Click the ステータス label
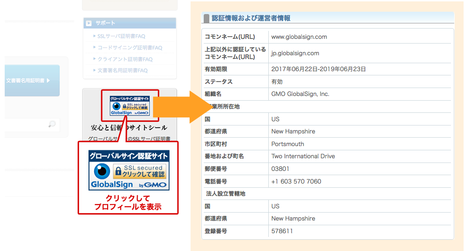This screenshot has height=251, width=465. (x=219, y=81)
